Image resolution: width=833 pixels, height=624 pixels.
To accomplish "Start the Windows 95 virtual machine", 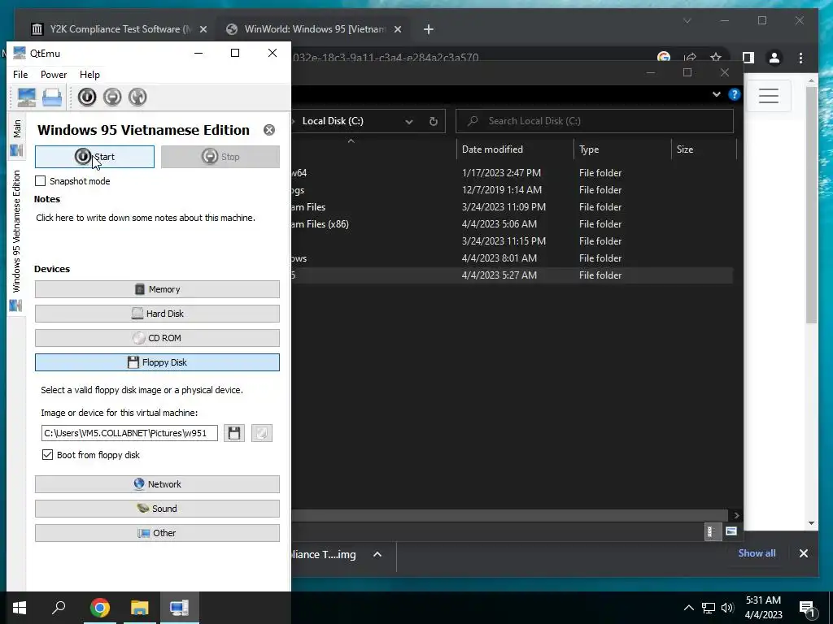I will click(94, 157).
